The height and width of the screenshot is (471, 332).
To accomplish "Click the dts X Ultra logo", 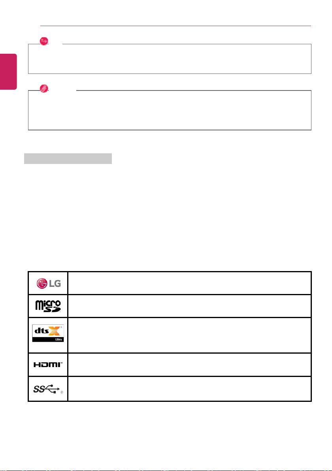I will 48,333.
